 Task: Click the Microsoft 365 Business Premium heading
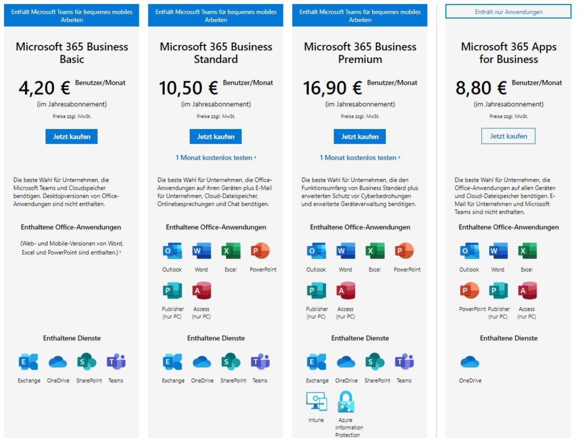(360, 53)
